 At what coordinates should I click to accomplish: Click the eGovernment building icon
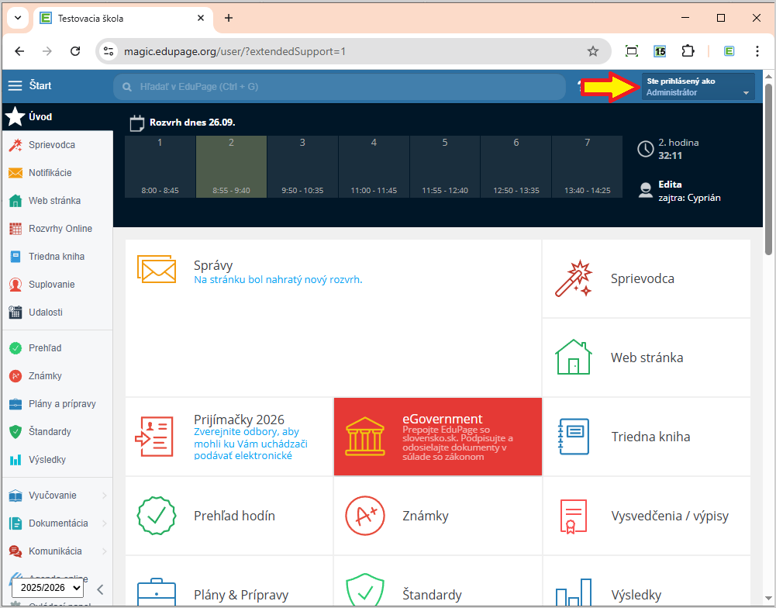pyautogui.click(x=364, y=437)
